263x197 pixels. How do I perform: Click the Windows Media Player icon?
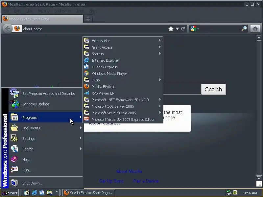pyautogui.click(x=86, y=73)
